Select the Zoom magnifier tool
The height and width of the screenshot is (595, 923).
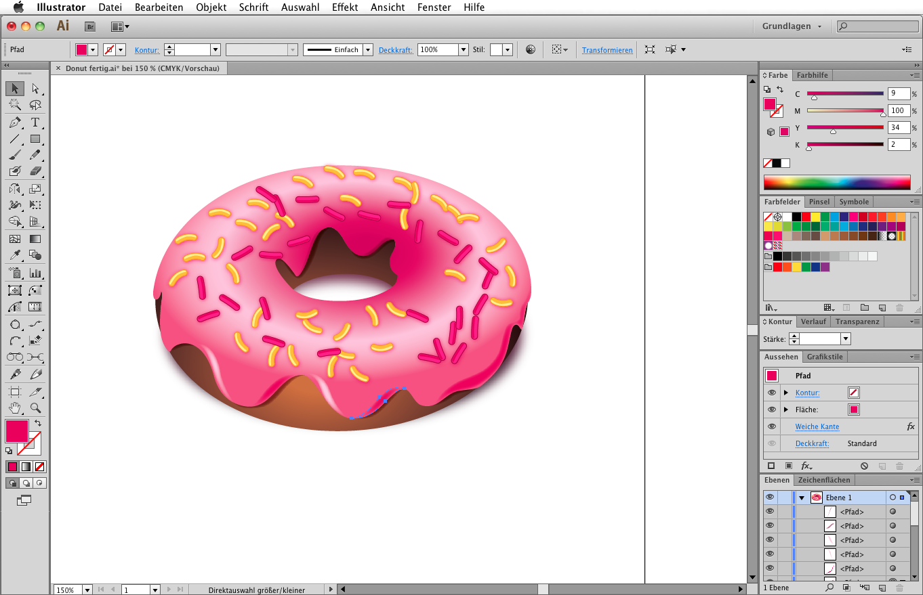pos(35,408)
